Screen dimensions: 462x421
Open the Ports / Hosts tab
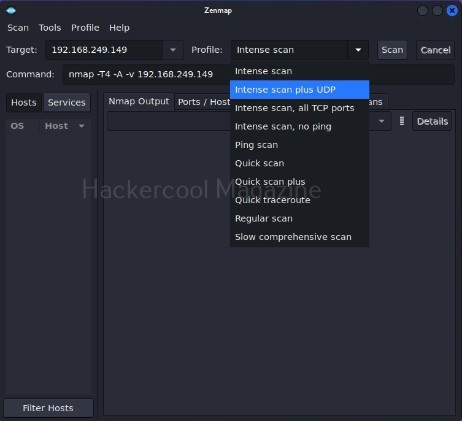(204, 102)
